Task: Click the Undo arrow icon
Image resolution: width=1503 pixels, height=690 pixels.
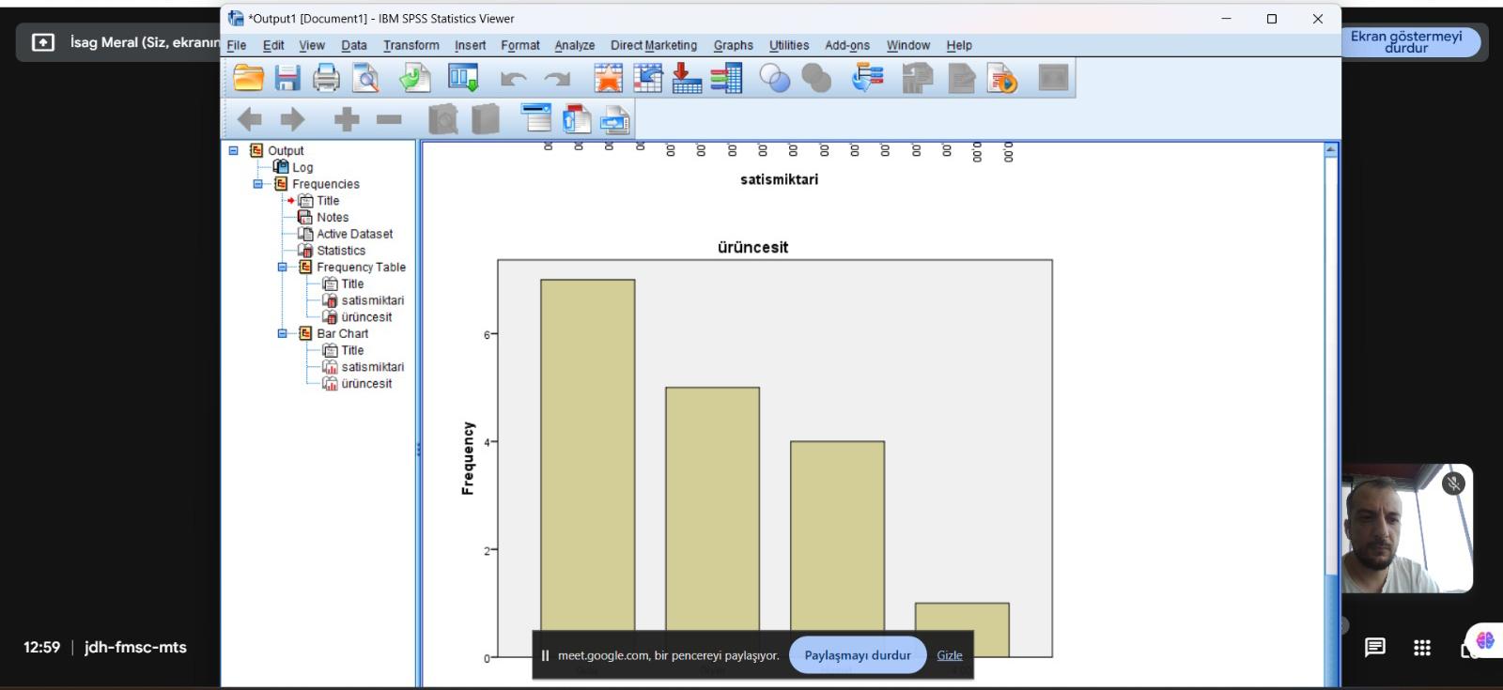Action: coord(513,79)
